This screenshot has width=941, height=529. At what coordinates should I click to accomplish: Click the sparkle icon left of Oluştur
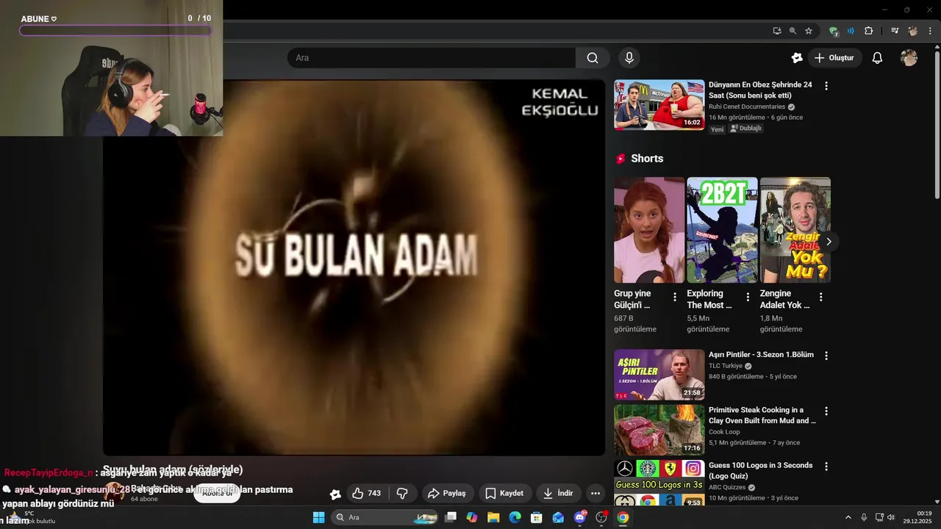[797, 58]
